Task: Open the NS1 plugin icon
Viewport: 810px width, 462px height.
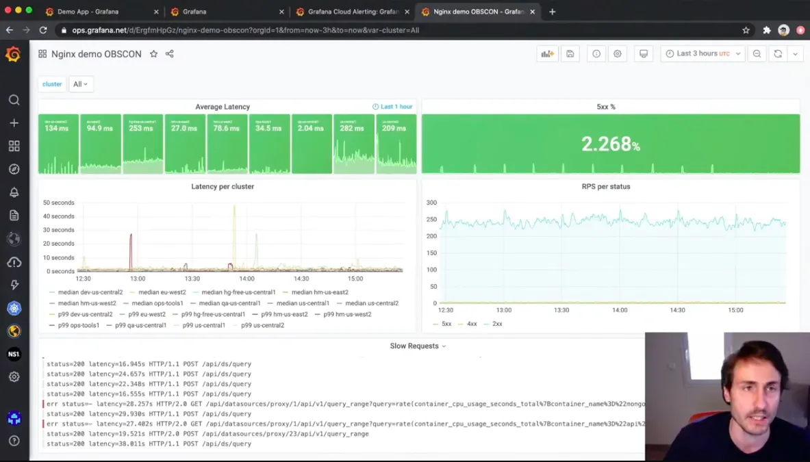Action: tap(14, 354)
